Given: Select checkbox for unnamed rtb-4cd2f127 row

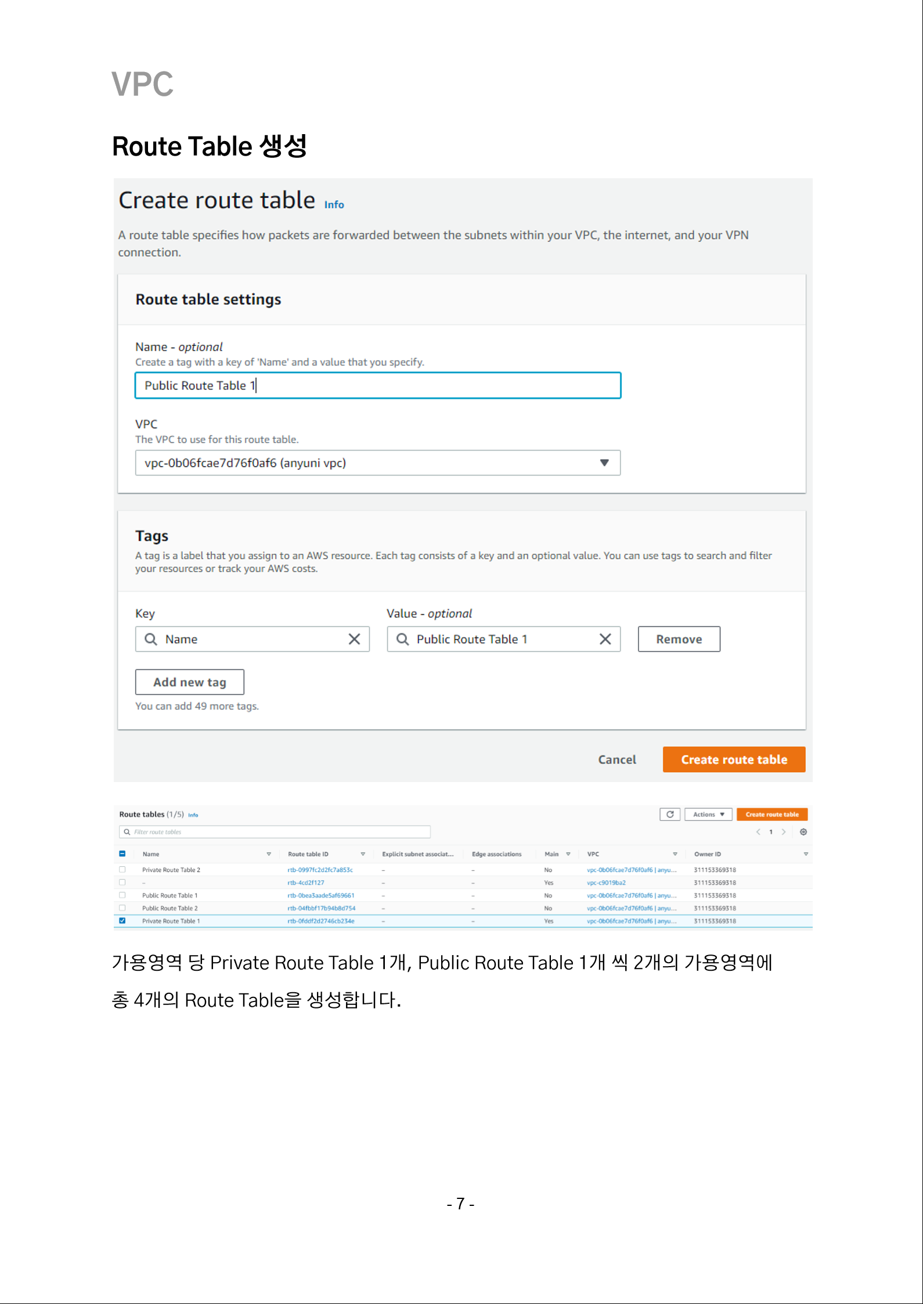Looking at the screenshot, I should pyautogui.click(x=122, y=882).
